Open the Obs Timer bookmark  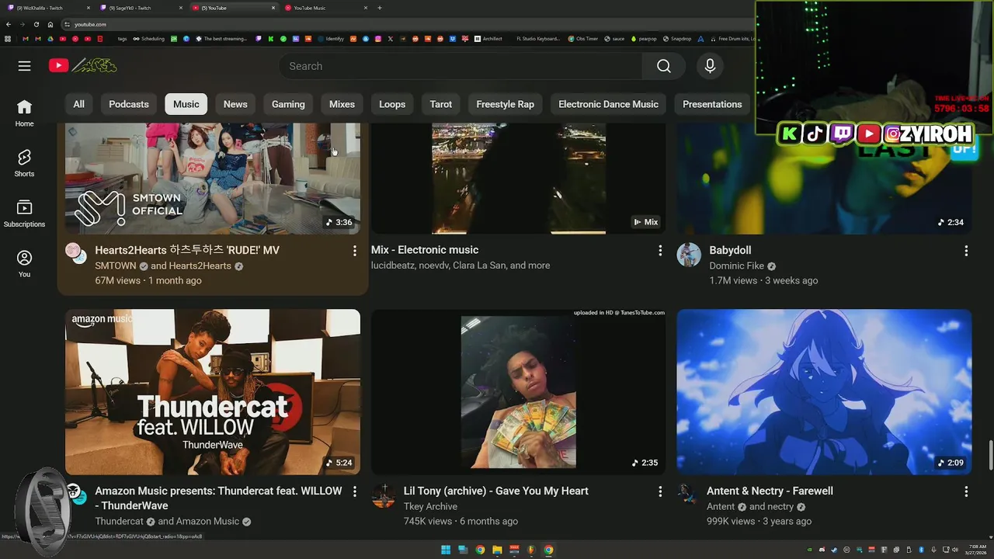[x=583, y=39]
